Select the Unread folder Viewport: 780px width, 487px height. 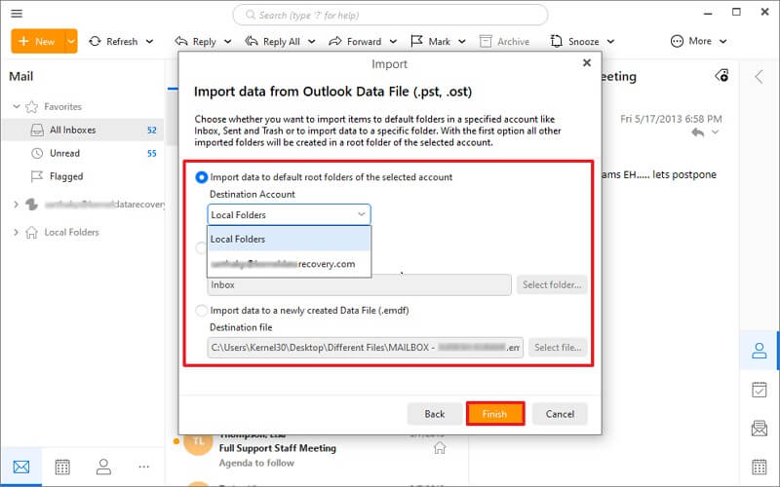[x=83, y=153]
